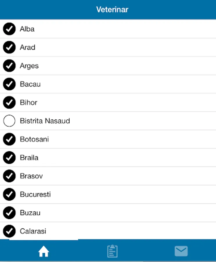Check the empty Bistrita Nasaud circle

coord(9,121)
